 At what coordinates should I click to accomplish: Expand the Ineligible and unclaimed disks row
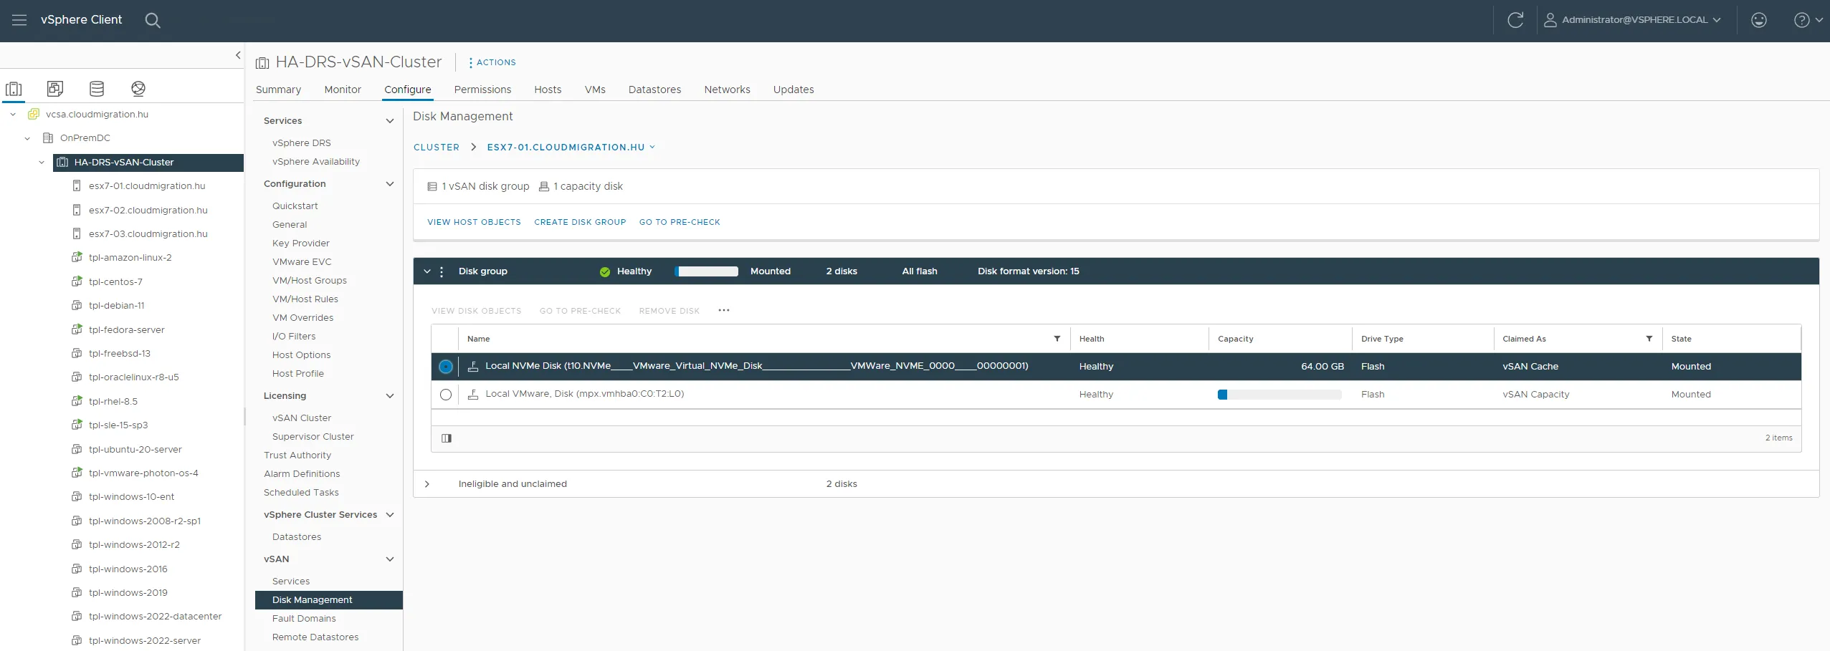(x=427, y=484)
